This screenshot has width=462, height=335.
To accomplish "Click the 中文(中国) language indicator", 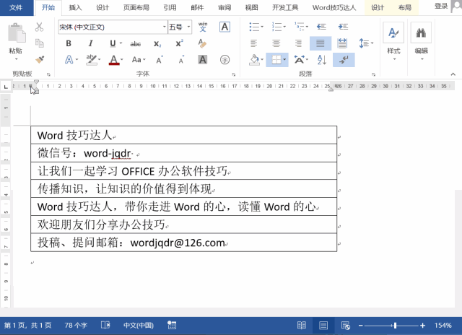I will 139,326.
